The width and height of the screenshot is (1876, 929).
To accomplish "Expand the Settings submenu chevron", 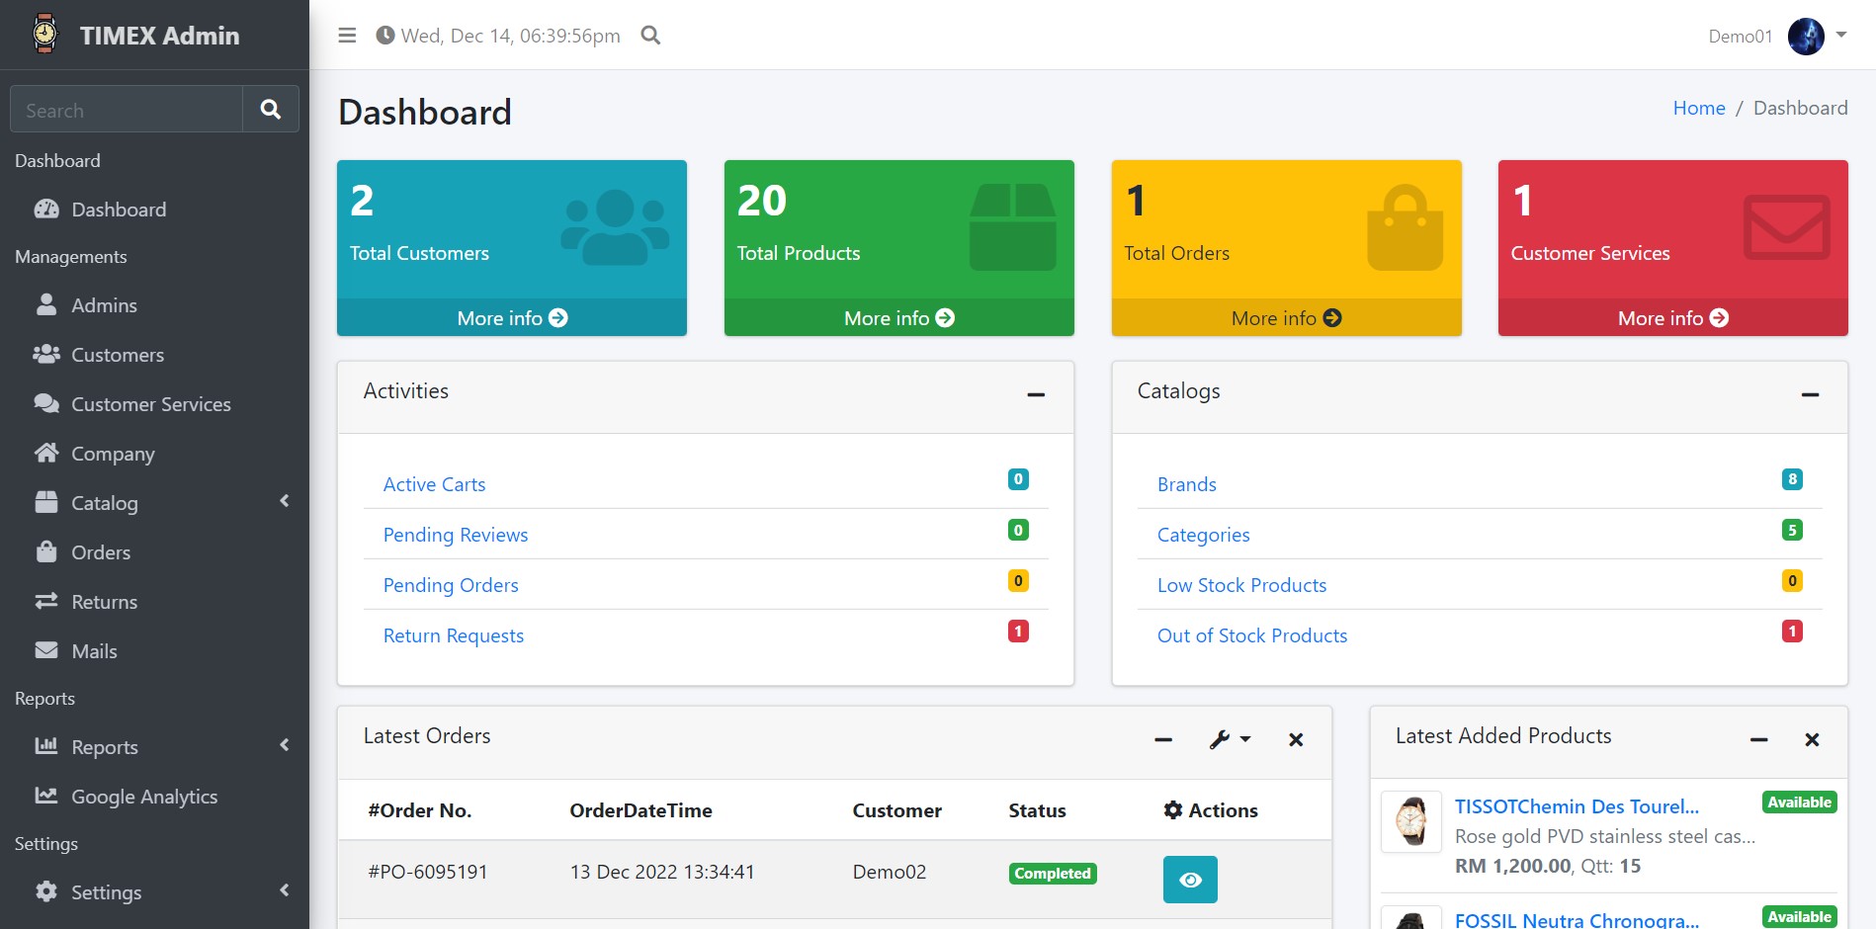I will (x=285, y=890).
